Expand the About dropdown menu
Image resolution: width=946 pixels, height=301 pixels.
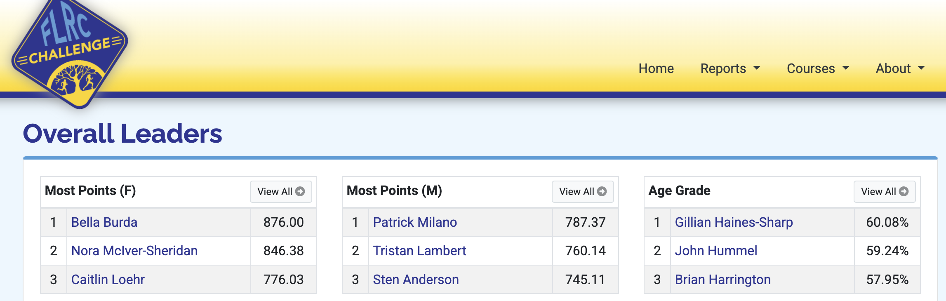coord(900,68)
